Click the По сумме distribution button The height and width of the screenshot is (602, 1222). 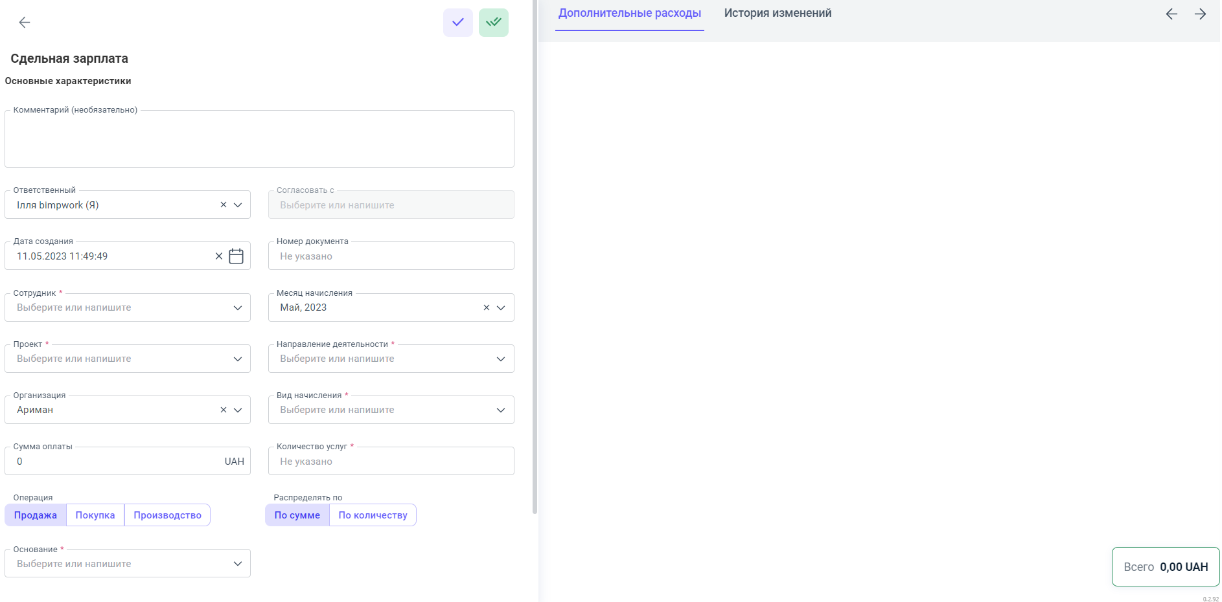click(x=297, y=515)
